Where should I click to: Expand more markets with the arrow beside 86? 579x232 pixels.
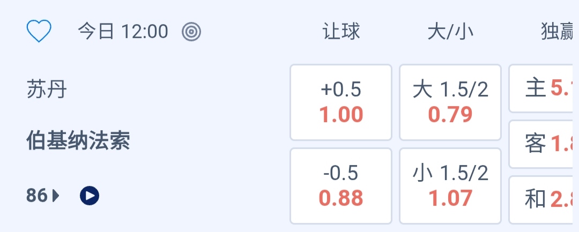point(56,196)
